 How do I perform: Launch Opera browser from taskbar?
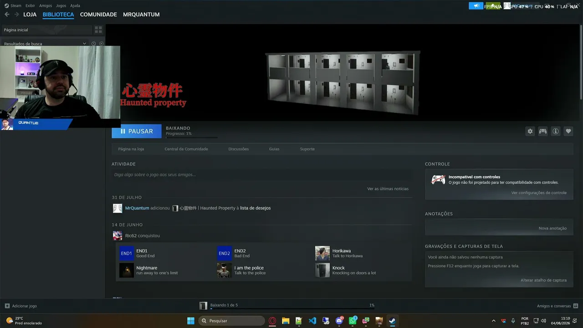272,321
